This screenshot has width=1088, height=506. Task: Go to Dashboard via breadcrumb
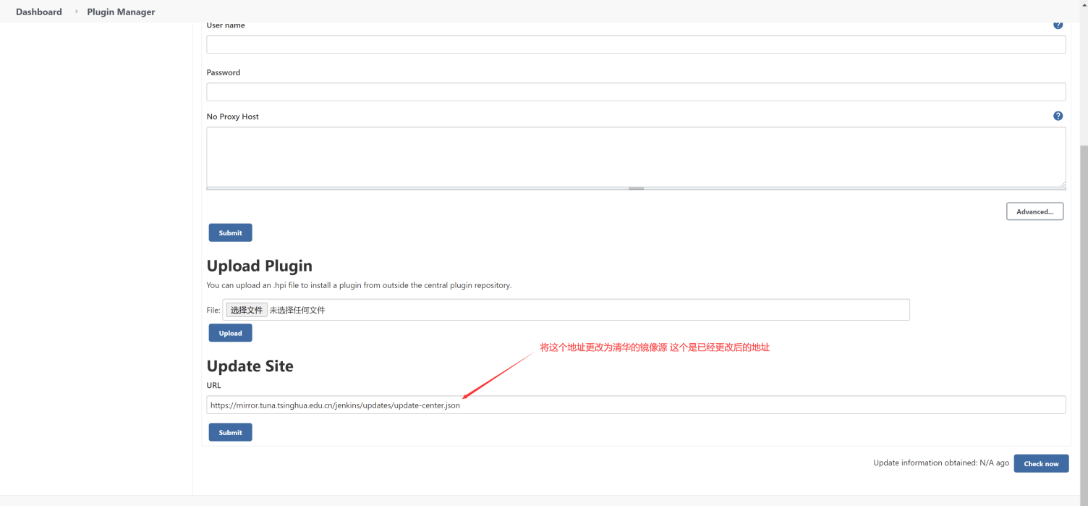pos(39,12)
